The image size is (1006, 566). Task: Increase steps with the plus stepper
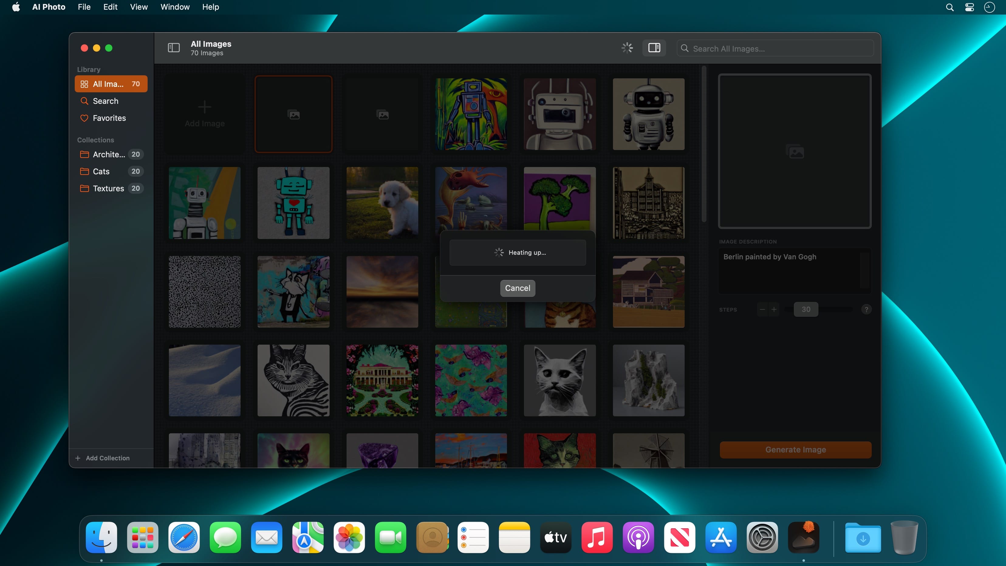774,309
